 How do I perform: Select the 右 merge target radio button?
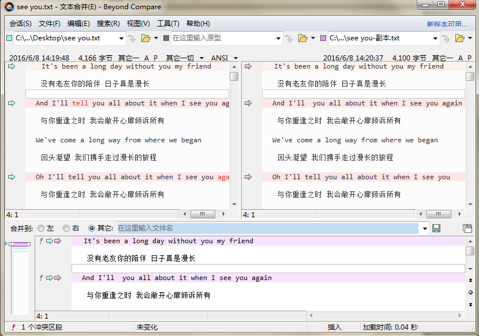pos(66,229)
